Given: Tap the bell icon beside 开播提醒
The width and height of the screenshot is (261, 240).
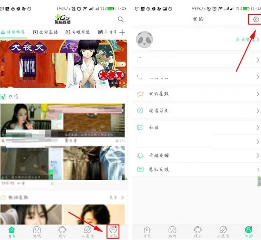Looking at the screenshot, I should [140, 155].
